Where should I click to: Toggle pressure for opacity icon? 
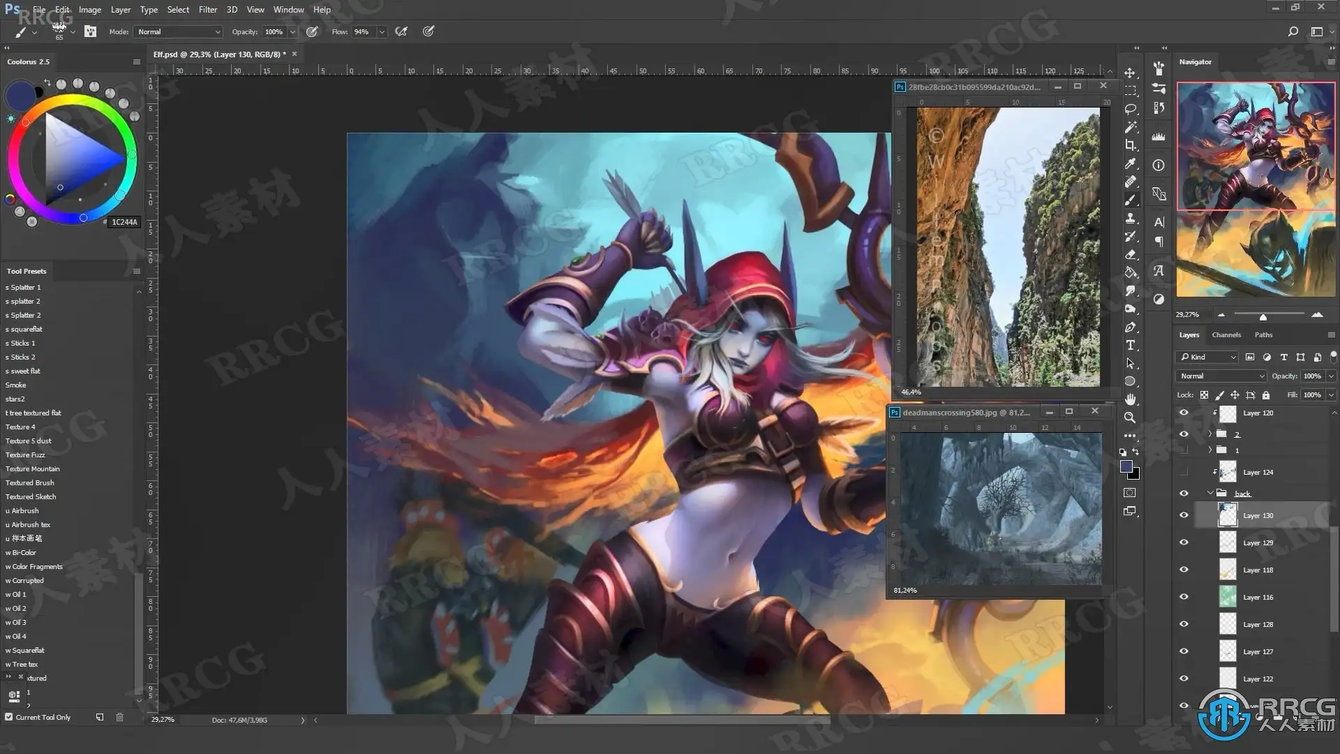pyautogui.click(x=312, y=31)
